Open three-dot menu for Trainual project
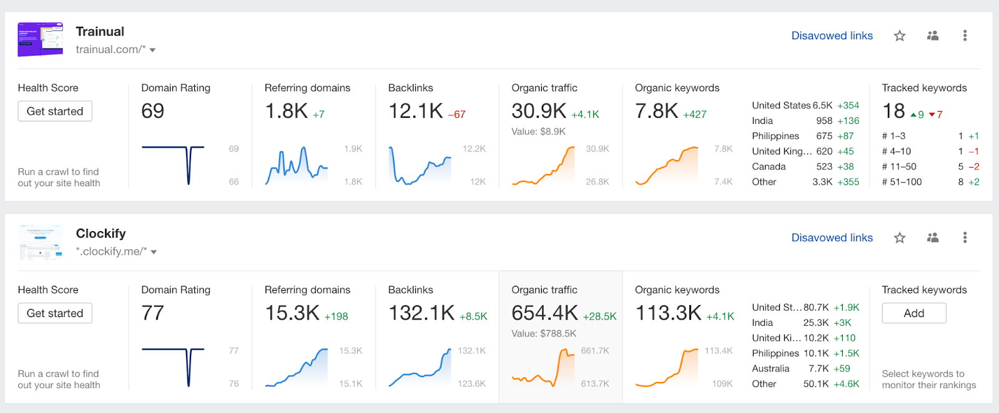 coord(965,36)
